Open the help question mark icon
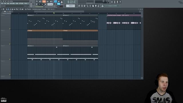This screenshot has width=183, height=103. pyautogui.click(x=120, y=2)
